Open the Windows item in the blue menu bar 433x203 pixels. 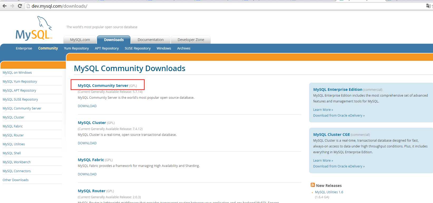point(164,48)
